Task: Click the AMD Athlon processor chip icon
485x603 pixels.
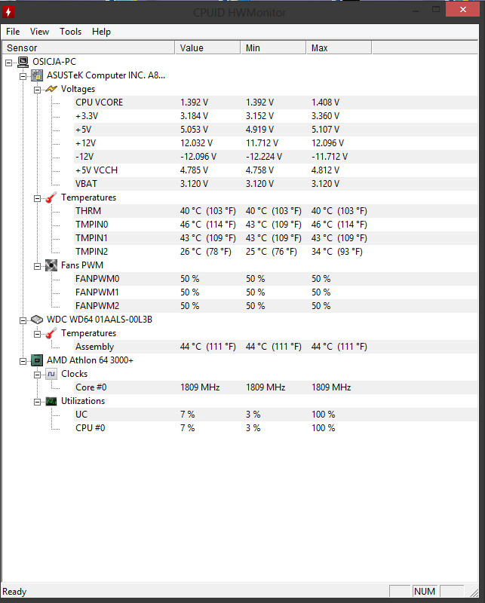Action: point(37,360)
